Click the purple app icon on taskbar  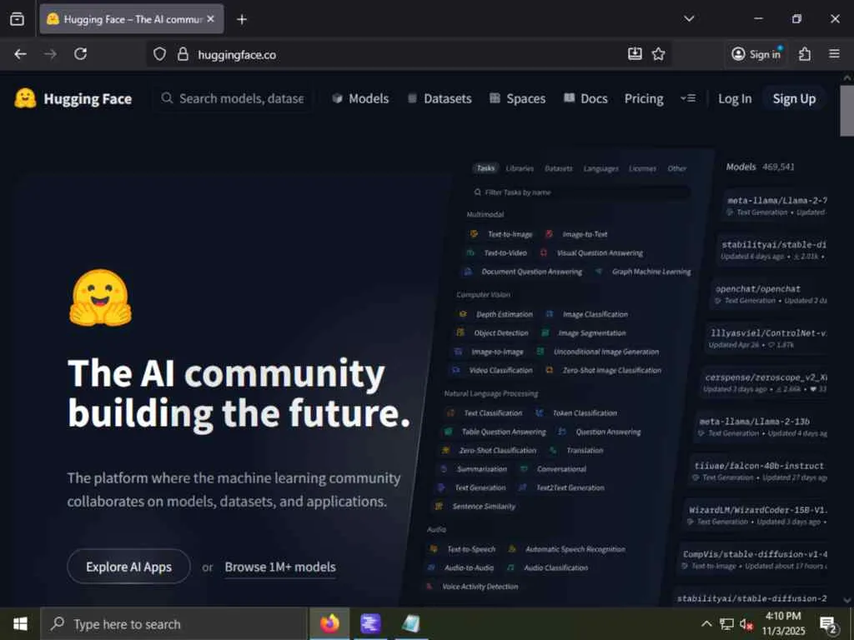(x=370, y=623)
